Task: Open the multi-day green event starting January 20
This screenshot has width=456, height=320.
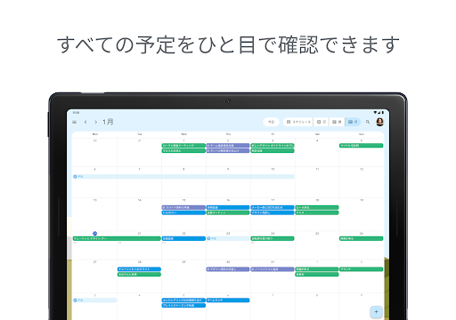Action: [x=117, y=238]
